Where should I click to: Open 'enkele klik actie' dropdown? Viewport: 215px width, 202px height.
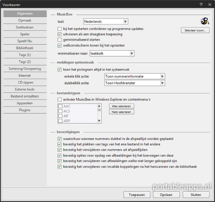[x=134, y=76]
